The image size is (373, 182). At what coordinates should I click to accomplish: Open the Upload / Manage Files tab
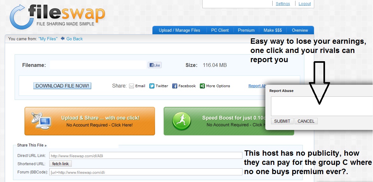pyautogui.click(x=180, y=30)
